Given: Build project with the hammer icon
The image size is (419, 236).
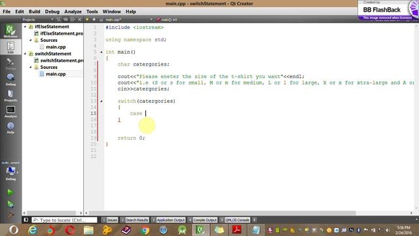Looking at the screenshot, I should (x=10, y=215).
